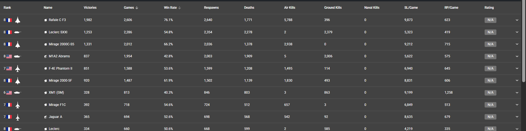Open the Leclerc SXXI vehicle name link
Screen dimensions: 526x131
point(58,32)
